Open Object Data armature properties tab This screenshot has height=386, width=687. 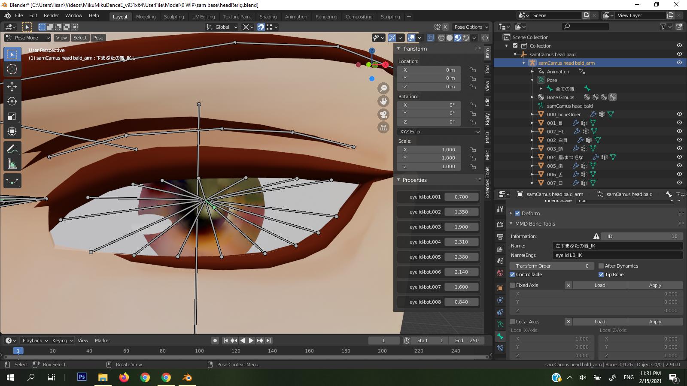[500, 324]
